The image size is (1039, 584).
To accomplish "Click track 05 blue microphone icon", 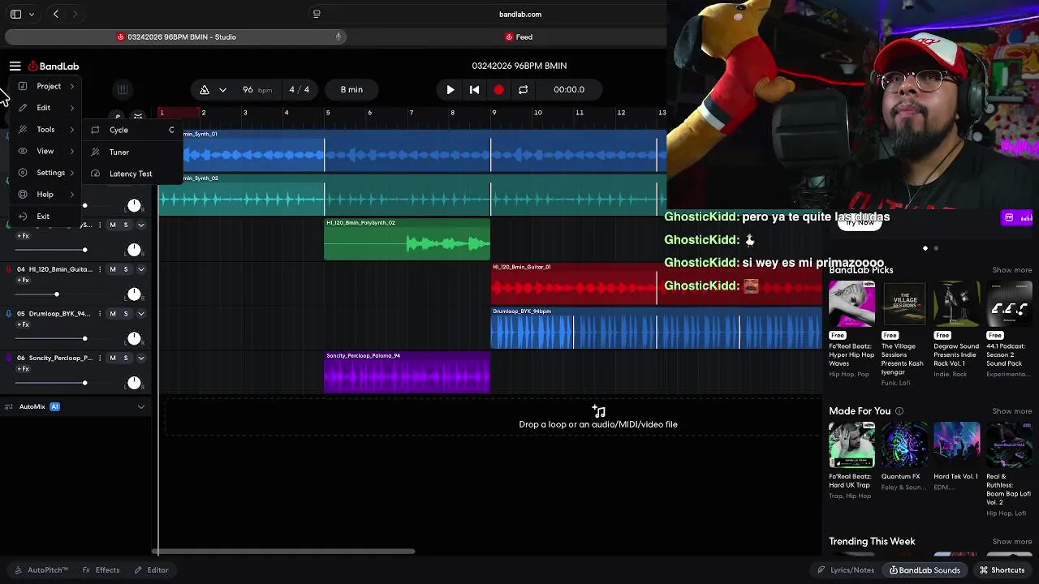I will 8,314.
